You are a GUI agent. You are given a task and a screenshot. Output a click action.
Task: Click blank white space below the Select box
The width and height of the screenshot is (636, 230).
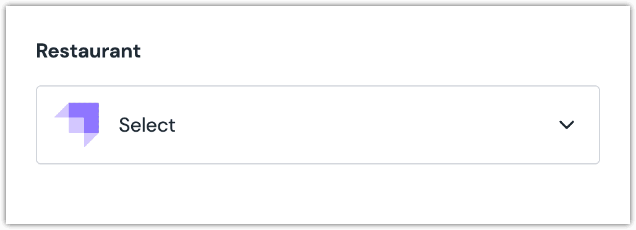(x=317, y=193)
